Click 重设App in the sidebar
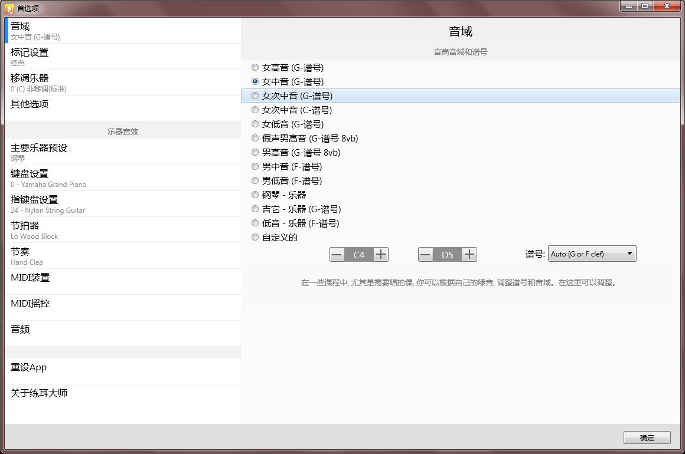Screen dimensions: 685x454 click(x=123, y=371)
